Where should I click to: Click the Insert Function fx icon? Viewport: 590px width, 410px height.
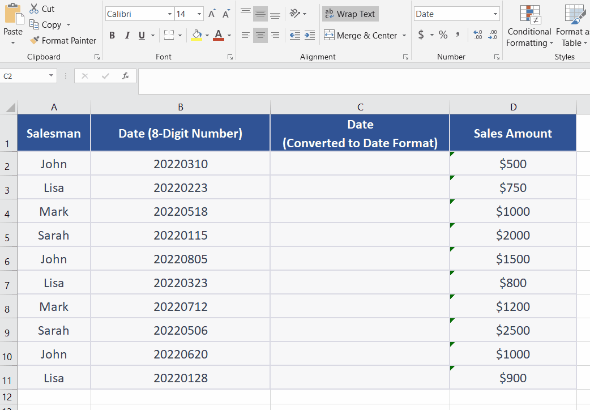point(126,76)
